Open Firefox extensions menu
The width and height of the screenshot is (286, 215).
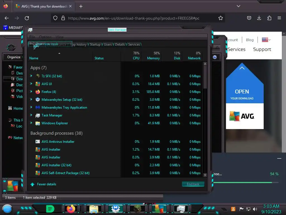pos(269,18)
